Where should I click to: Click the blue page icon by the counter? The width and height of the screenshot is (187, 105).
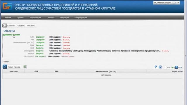(176, 67)
